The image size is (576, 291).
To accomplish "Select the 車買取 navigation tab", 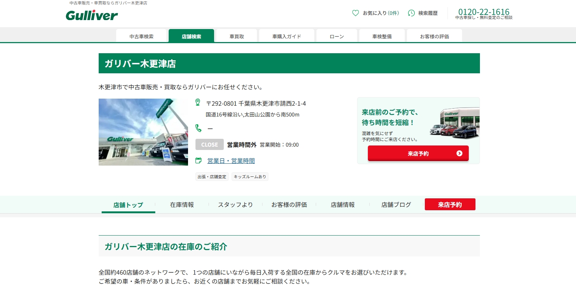I will tap(236, 36).
